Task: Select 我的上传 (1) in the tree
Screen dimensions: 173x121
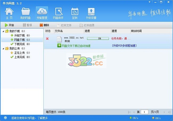Action: (15, 48)
